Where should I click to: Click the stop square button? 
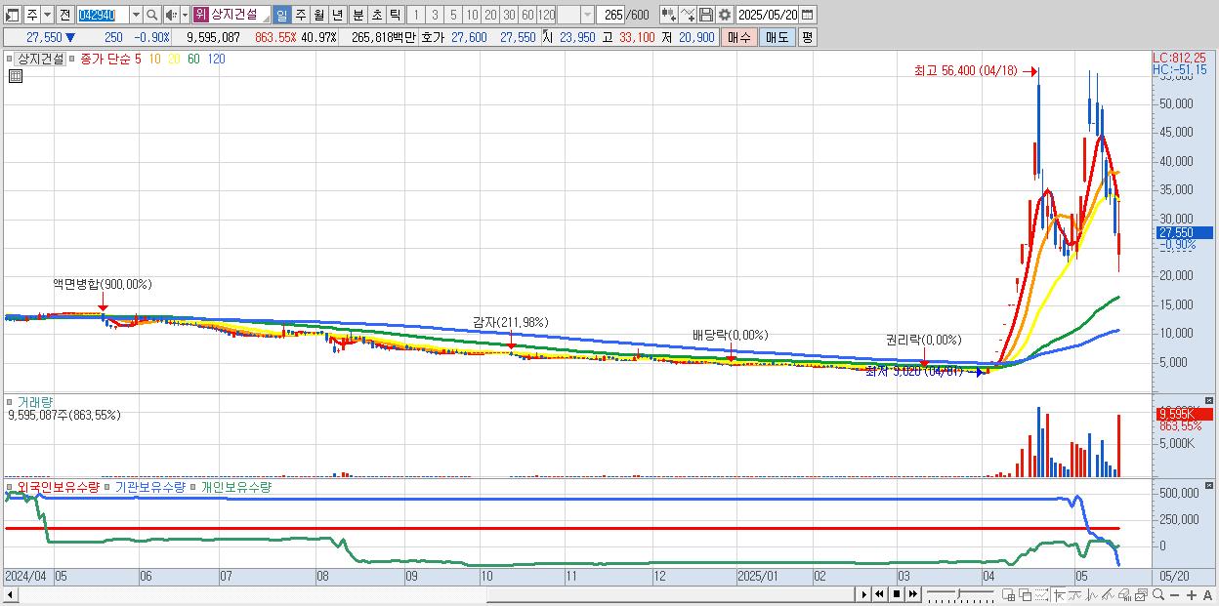pyautogui.click(x=897, y=594)
